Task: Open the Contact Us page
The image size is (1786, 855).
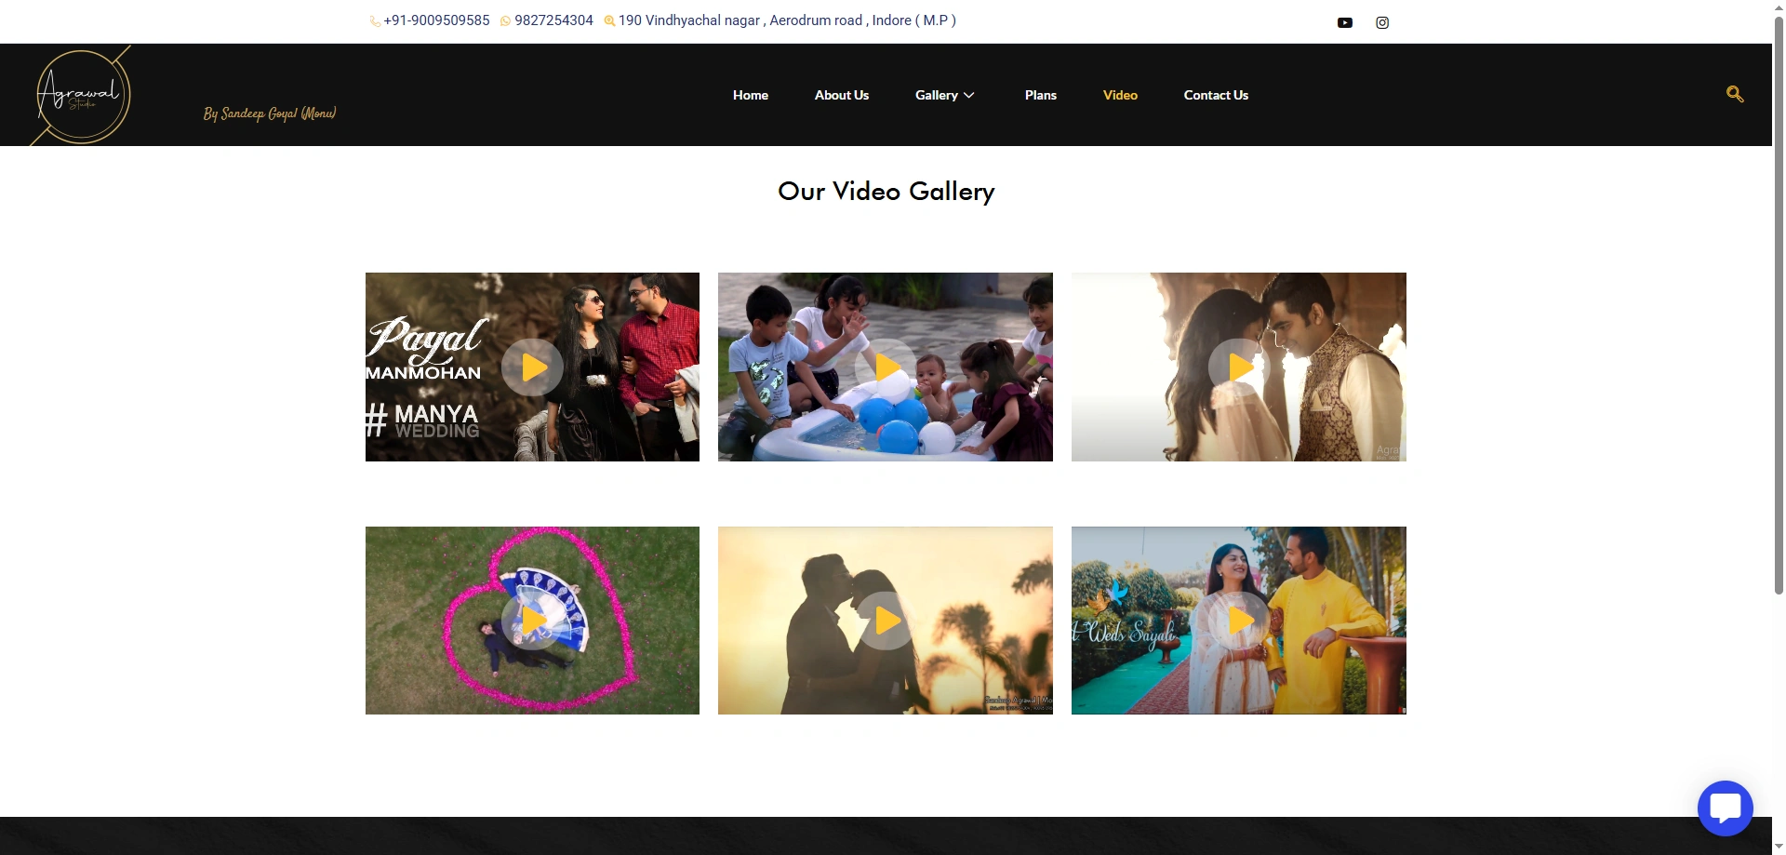Action: [x=1216, y=95]
